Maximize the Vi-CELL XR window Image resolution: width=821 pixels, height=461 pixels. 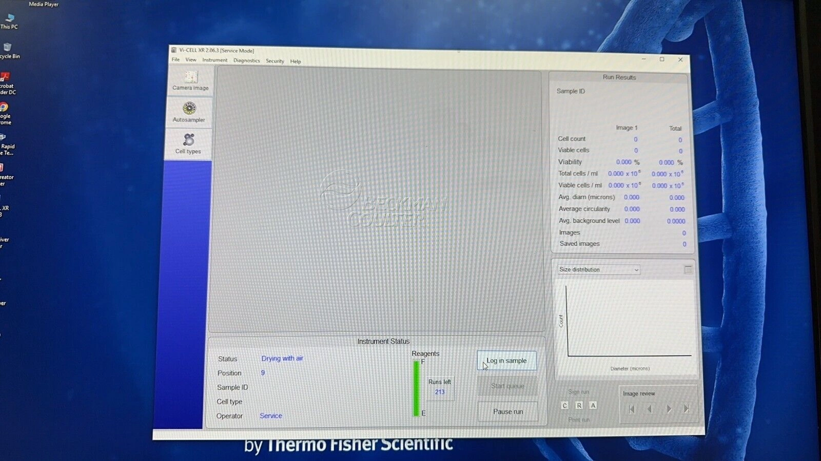coord(662,59)
